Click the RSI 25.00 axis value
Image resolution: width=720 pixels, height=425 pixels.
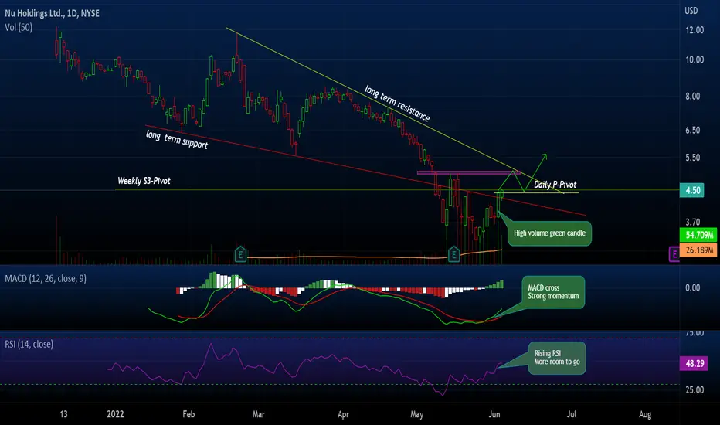point(695,390)
